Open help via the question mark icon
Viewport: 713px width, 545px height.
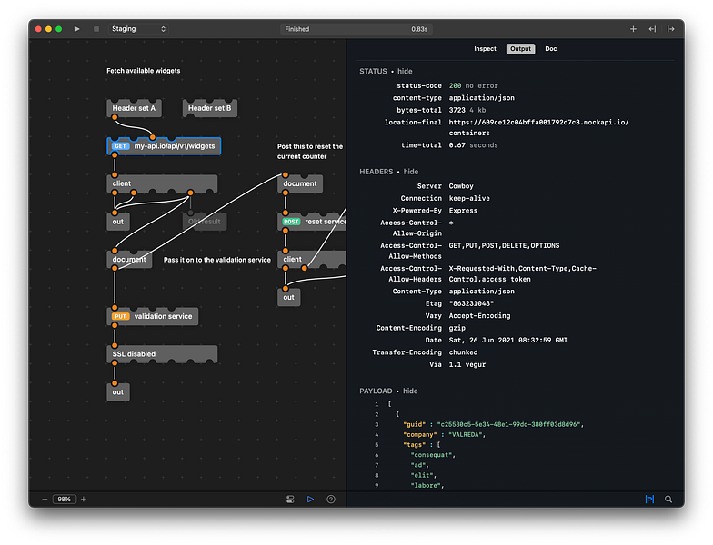point(331,500)
